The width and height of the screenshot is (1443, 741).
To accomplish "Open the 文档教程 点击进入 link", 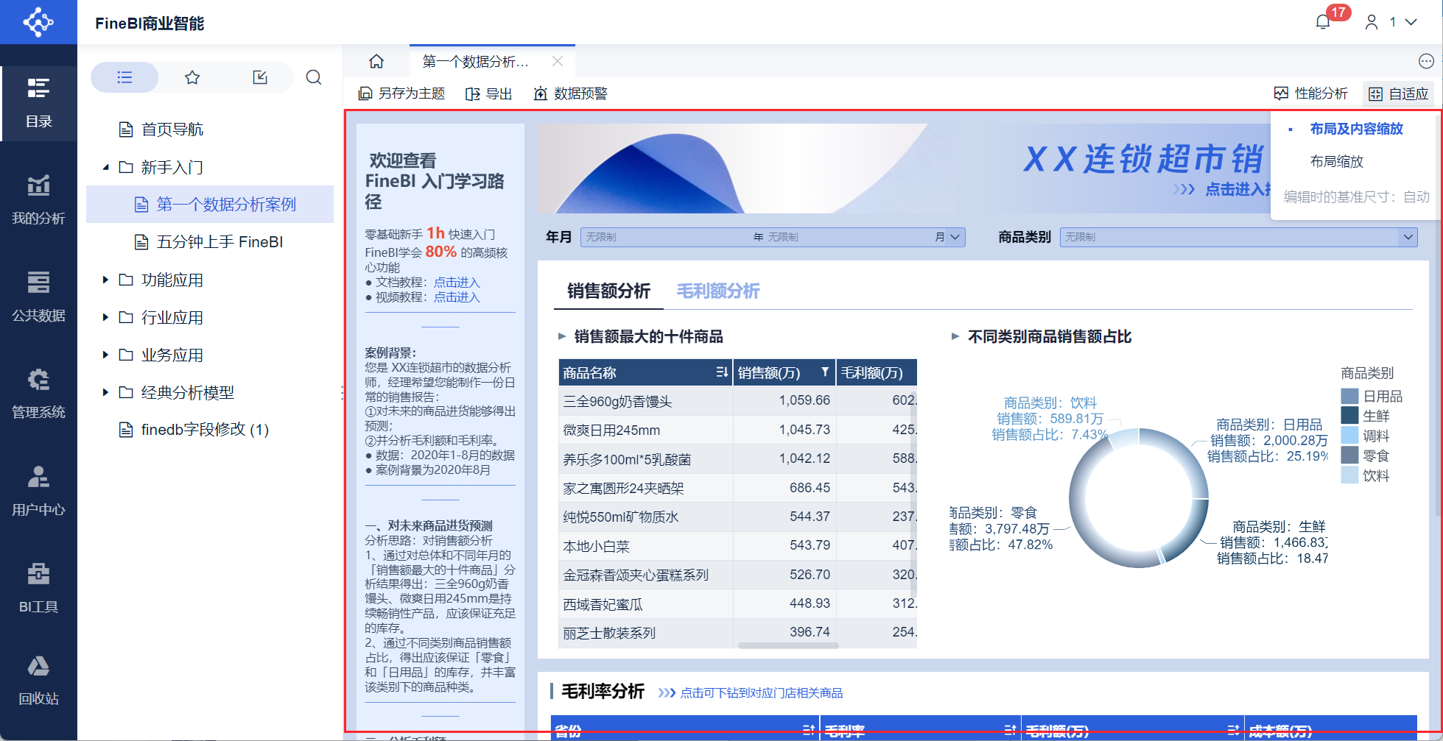I will (x=457, y=283).
